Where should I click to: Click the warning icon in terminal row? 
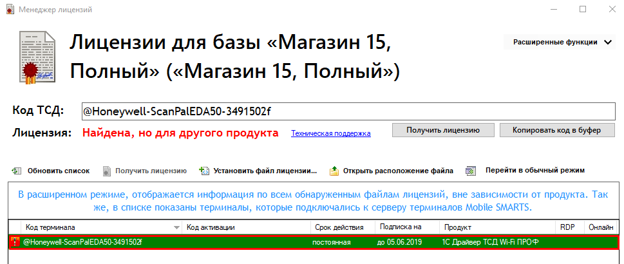15,242
